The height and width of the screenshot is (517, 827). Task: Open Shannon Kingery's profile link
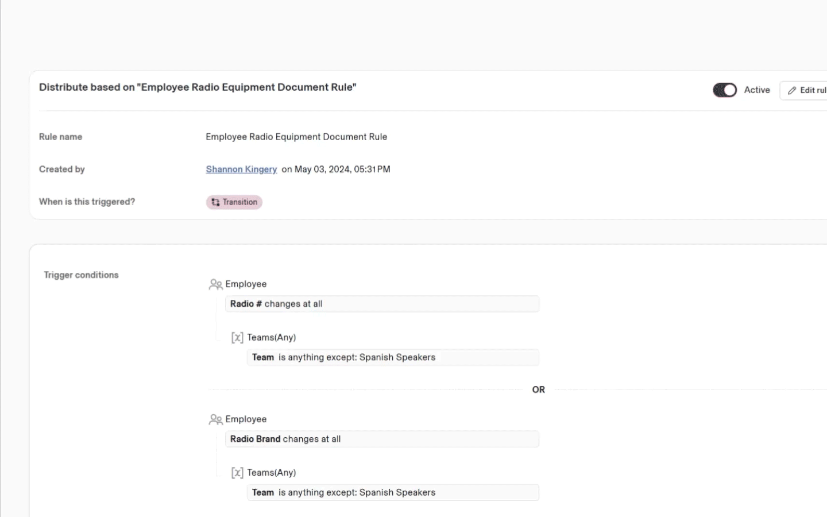click(241, 169)
